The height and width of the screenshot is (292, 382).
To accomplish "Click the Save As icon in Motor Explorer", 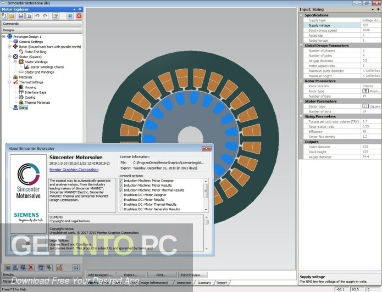I will tap(29, 16).
